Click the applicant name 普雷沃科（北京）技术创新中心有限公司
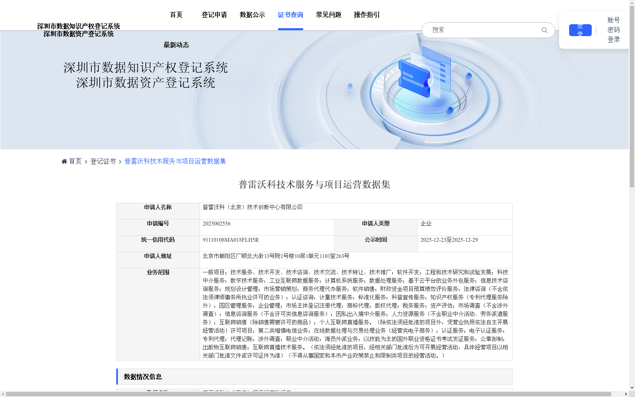Image resolution: width=635 pixels, height=397 pixels. [x=252, y=207]
